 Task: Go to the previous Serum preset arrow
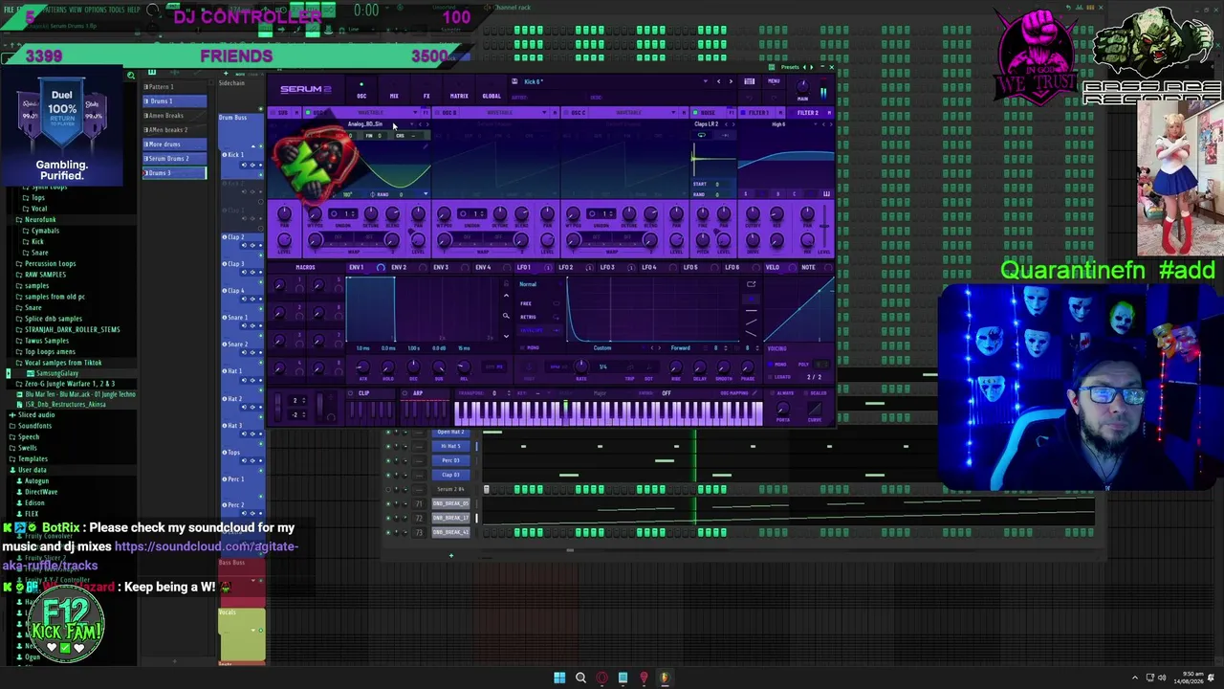(719, 81)
